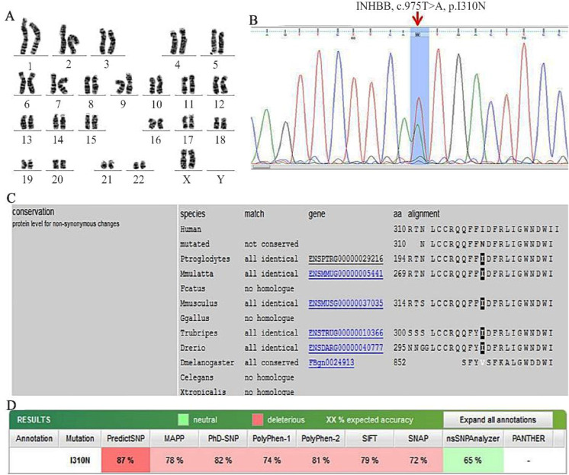Click the 74 % PolyPhen-1 result cell

coord(272,460)
